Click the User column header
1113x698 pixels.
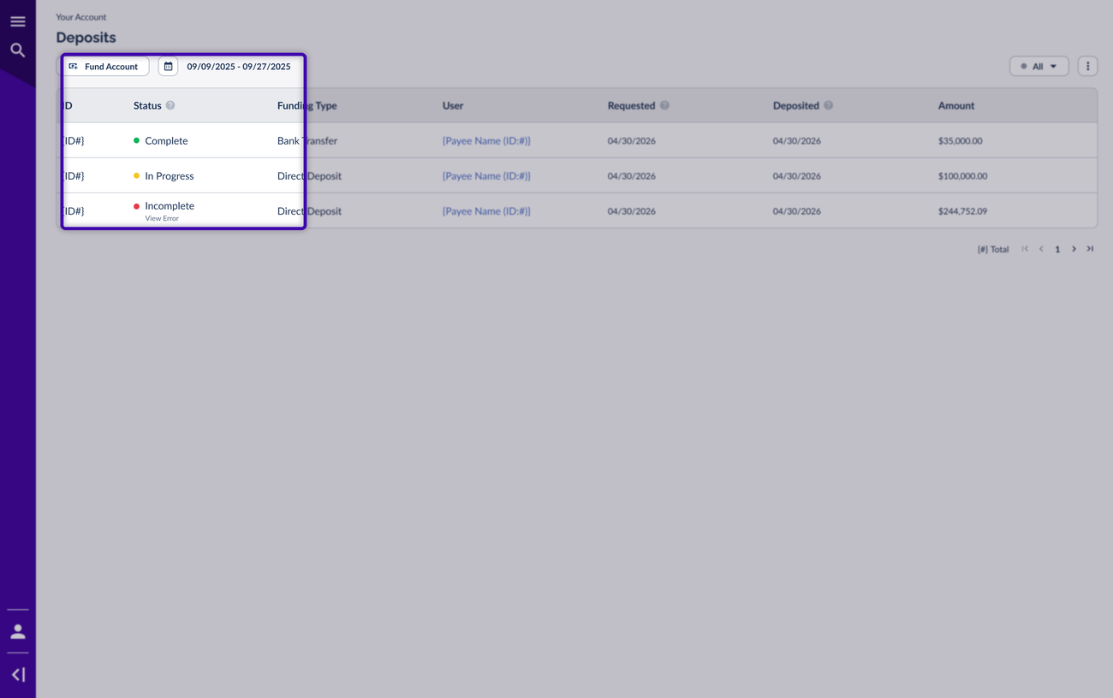coord(453,106)
